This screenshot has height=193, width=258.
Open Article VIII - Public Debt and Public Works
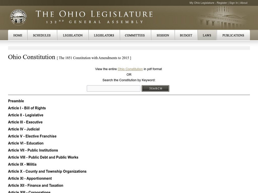(x=43, y=157)
